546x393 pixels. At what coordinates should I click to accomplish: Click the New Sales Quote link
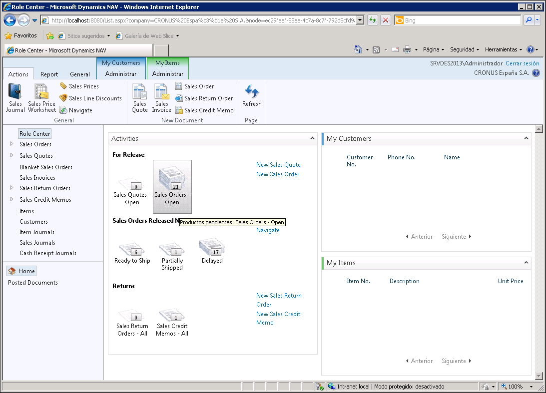click(278, 165)
